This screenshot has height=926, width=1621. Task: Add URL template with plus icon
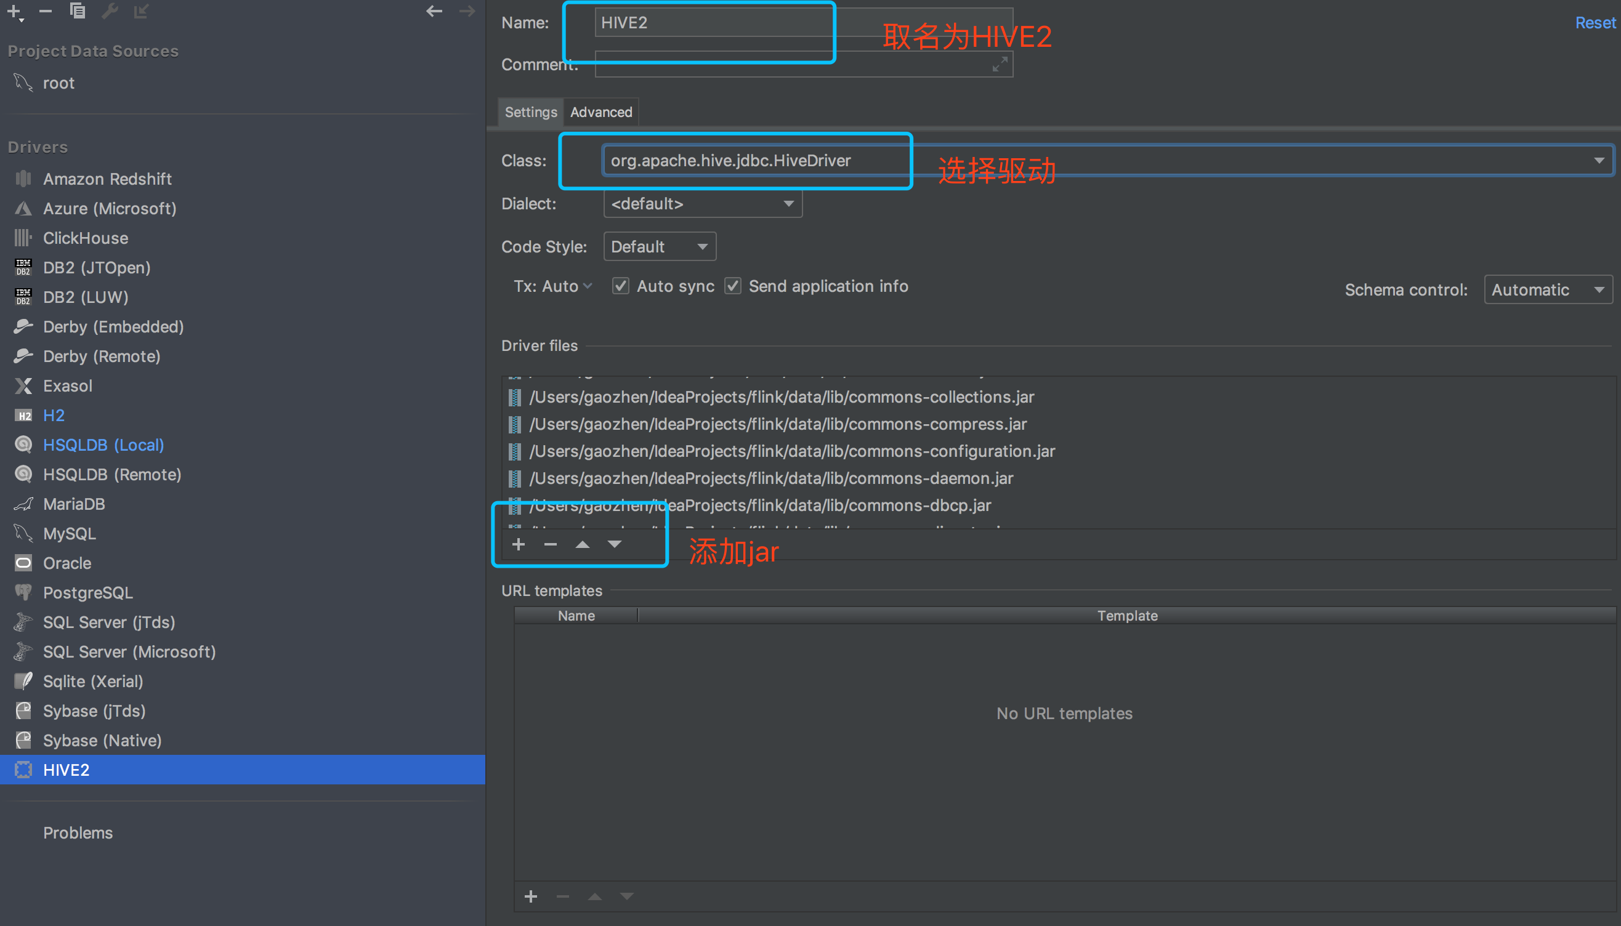click(x=530, y=896)
